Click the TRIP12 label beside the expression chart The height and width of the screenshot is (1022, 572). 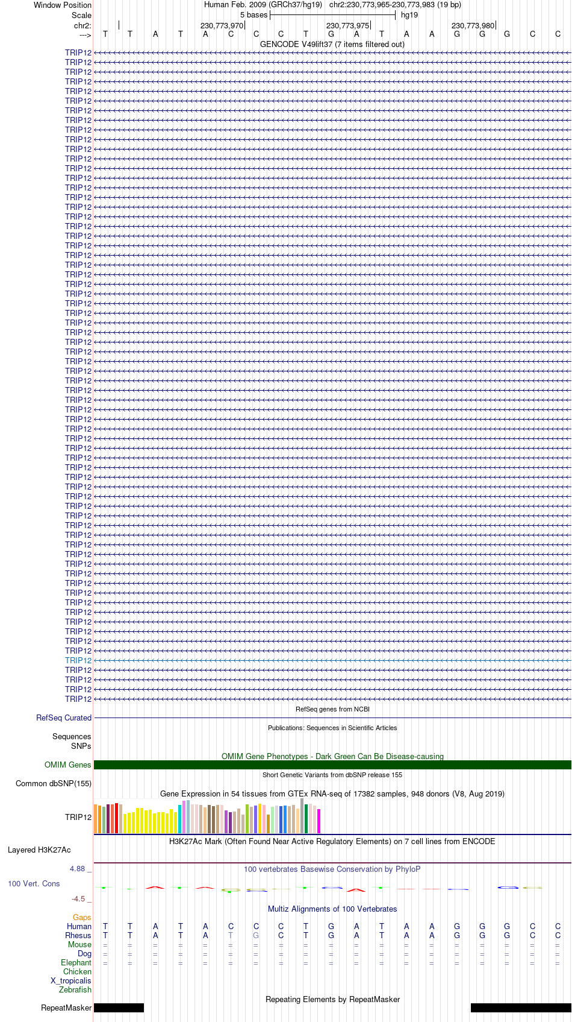[x=78, y=817]
